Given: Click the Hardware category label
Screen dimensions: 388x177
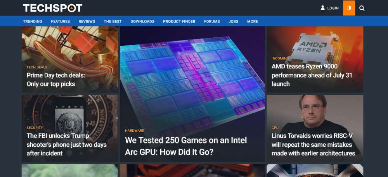Looking at the screenshot, I should pyautogui.click(x=134, y=131).
